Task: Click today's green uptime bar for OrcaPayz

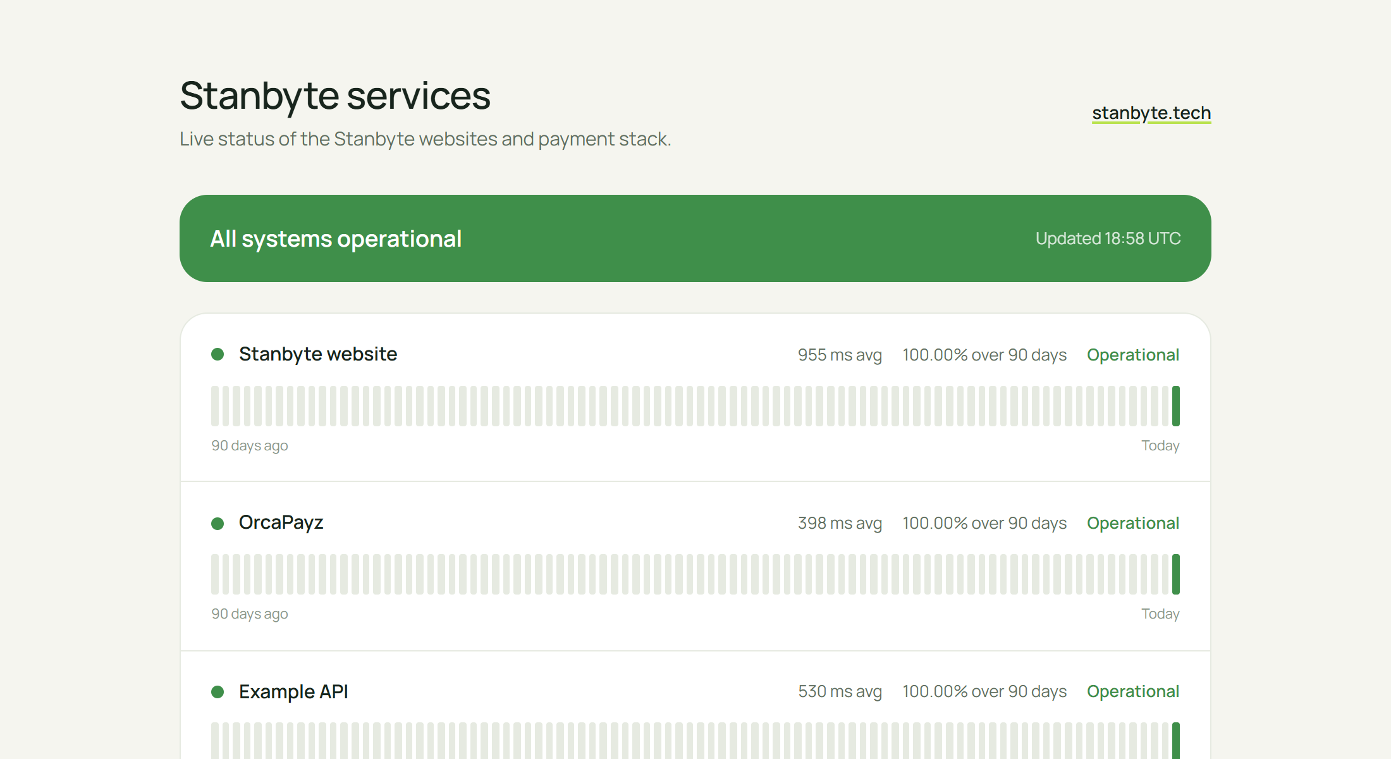Action: pyautogui.click(x=1176, y=574)
